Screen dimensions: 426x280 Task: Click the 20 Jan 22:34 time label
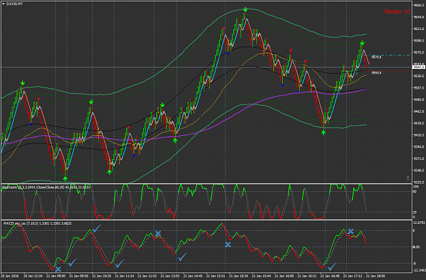[x=33, y=276]
